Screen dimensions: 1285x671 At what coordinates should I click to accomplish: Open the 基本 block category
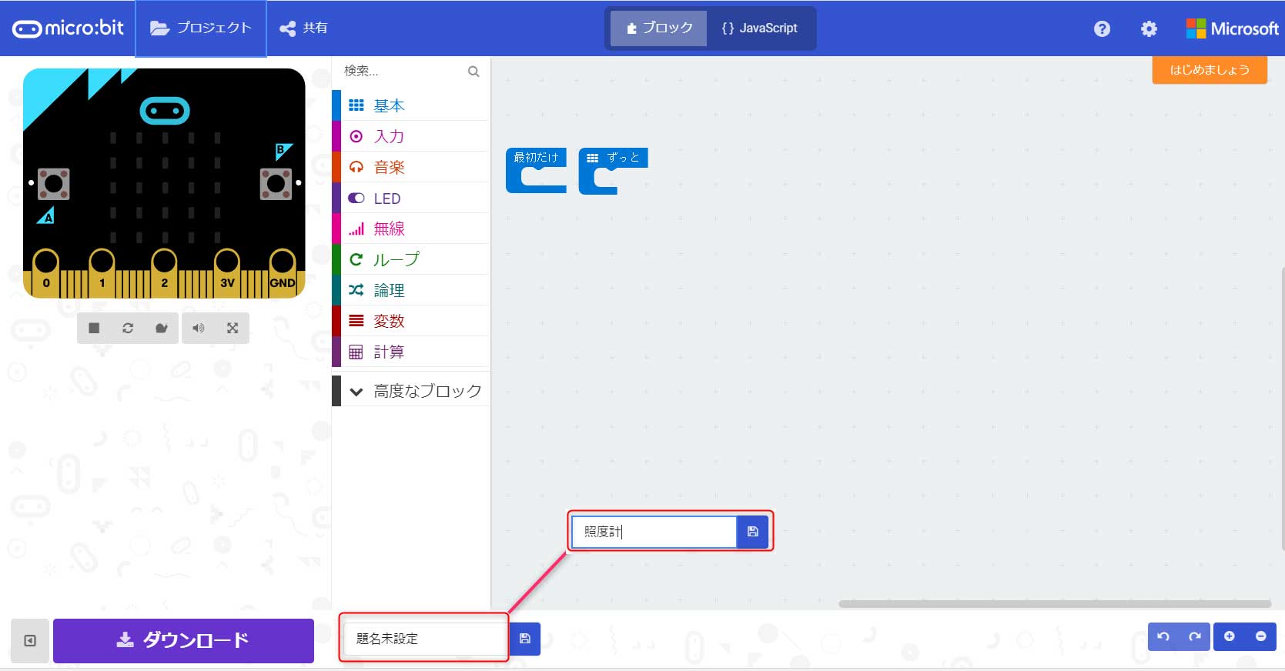411,105
